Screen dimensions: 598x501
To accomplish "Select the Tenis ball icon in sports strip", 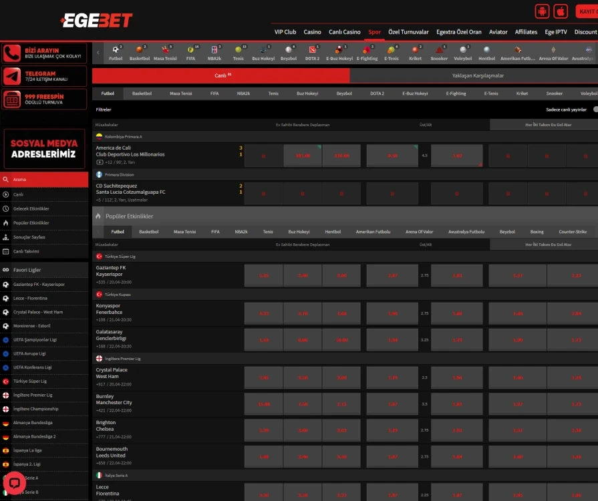I will coord(238,49).
